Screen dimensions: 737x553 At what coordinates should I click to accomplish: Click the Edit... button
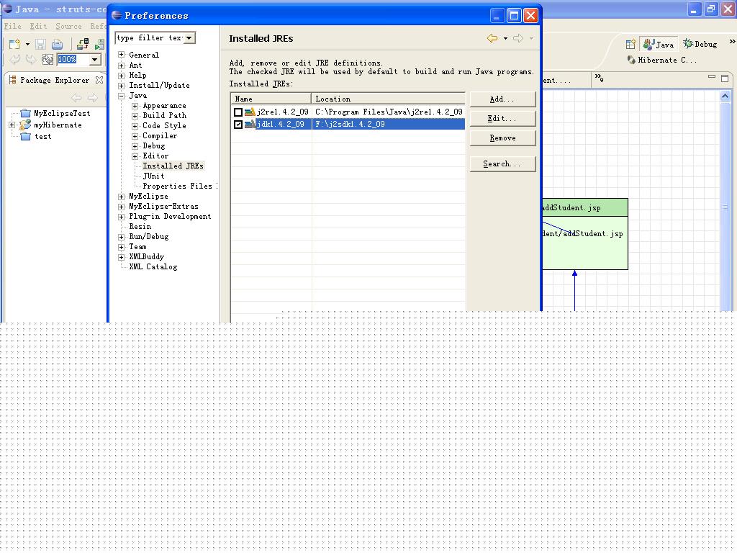pyautogui.click(x=502, y=119)
